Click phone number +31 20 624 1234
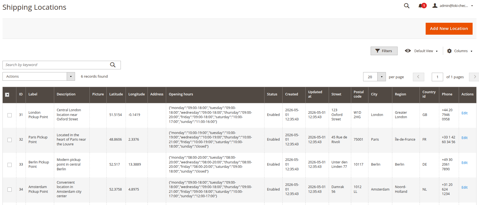This screenshot has width=479, height=205. click(447, 189)
